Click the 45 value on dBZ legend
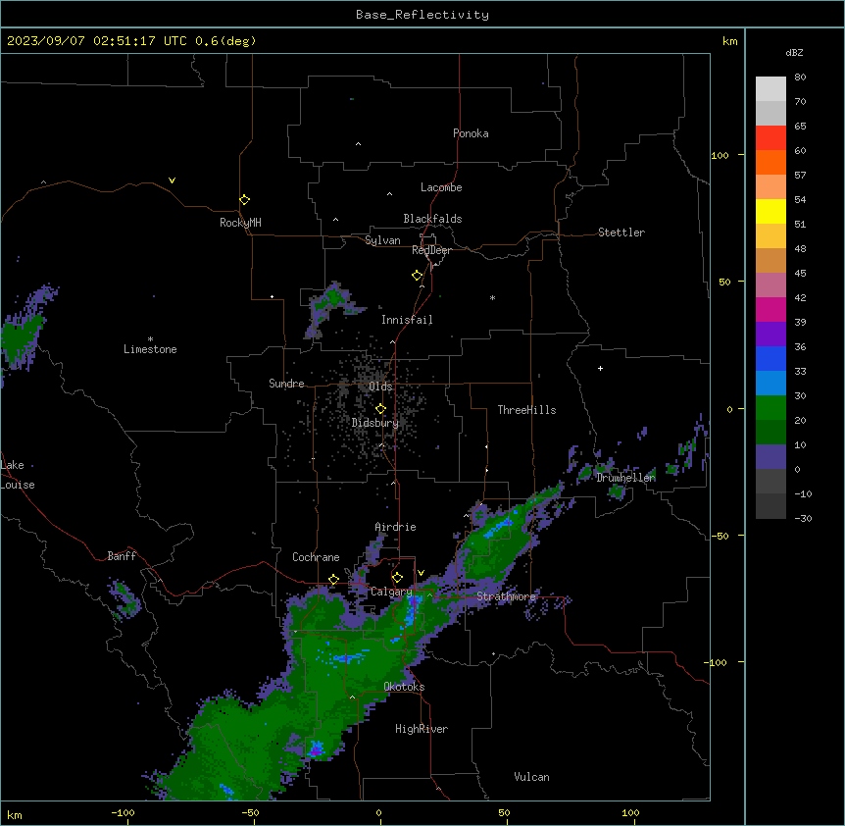 800,274
